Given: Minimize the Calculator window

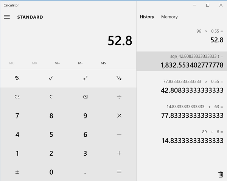Looking at the screenshot, I should tap(194, 5).
